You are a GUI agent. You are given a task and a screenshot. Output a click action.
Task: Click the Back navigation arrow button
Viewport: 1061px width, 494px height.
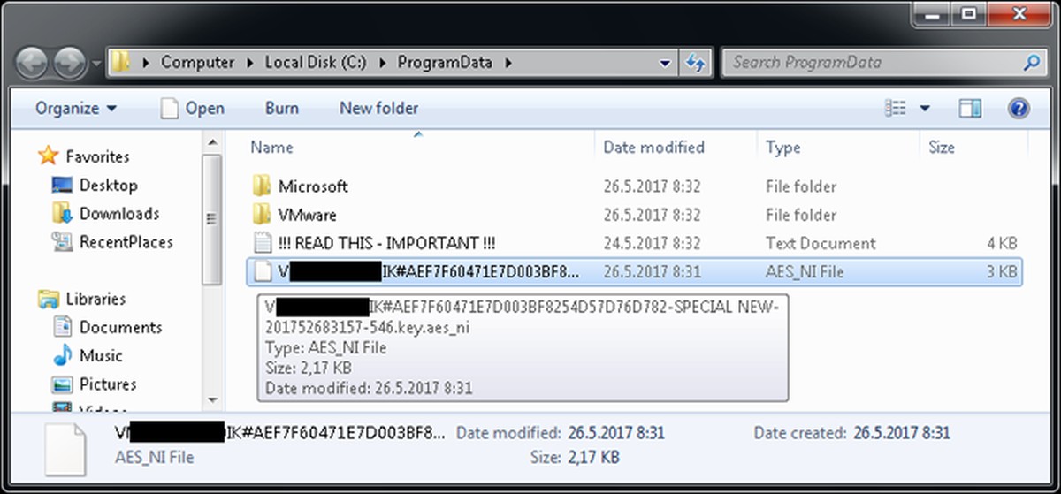33,63
